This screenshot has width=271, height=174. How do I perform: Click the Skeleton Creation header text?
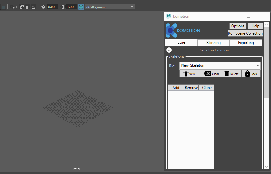click(214, 50)
